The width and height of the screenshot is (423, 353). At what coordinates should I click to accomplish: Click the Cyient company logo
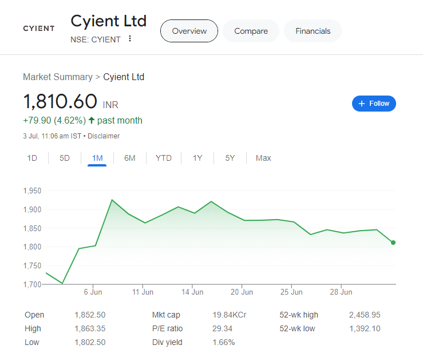coord(39,28)
